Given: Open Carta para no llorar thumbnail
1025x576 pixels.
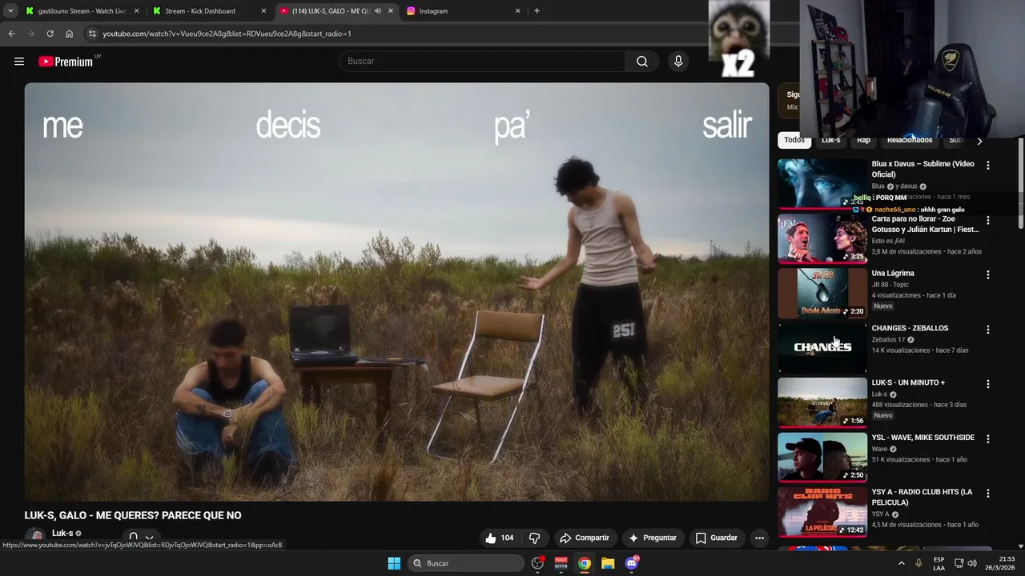Looking at the screenshot, I should 822,238.
